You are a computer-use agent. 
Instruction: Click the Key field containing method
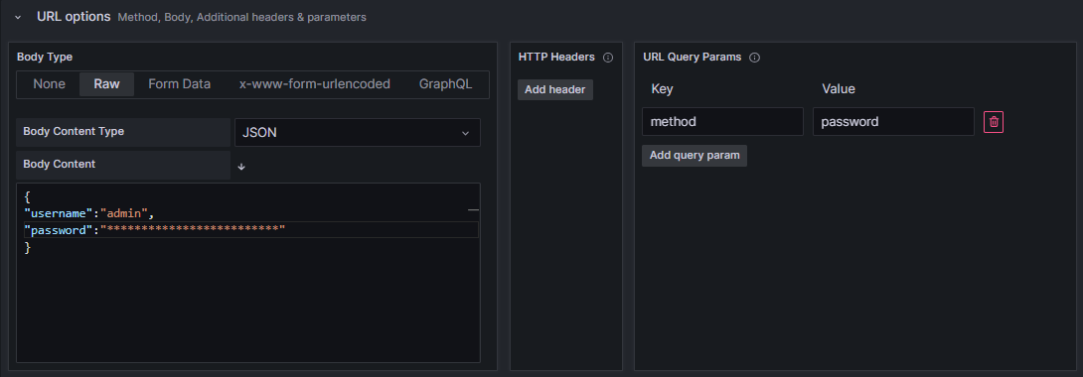click(x=722, y=121)
